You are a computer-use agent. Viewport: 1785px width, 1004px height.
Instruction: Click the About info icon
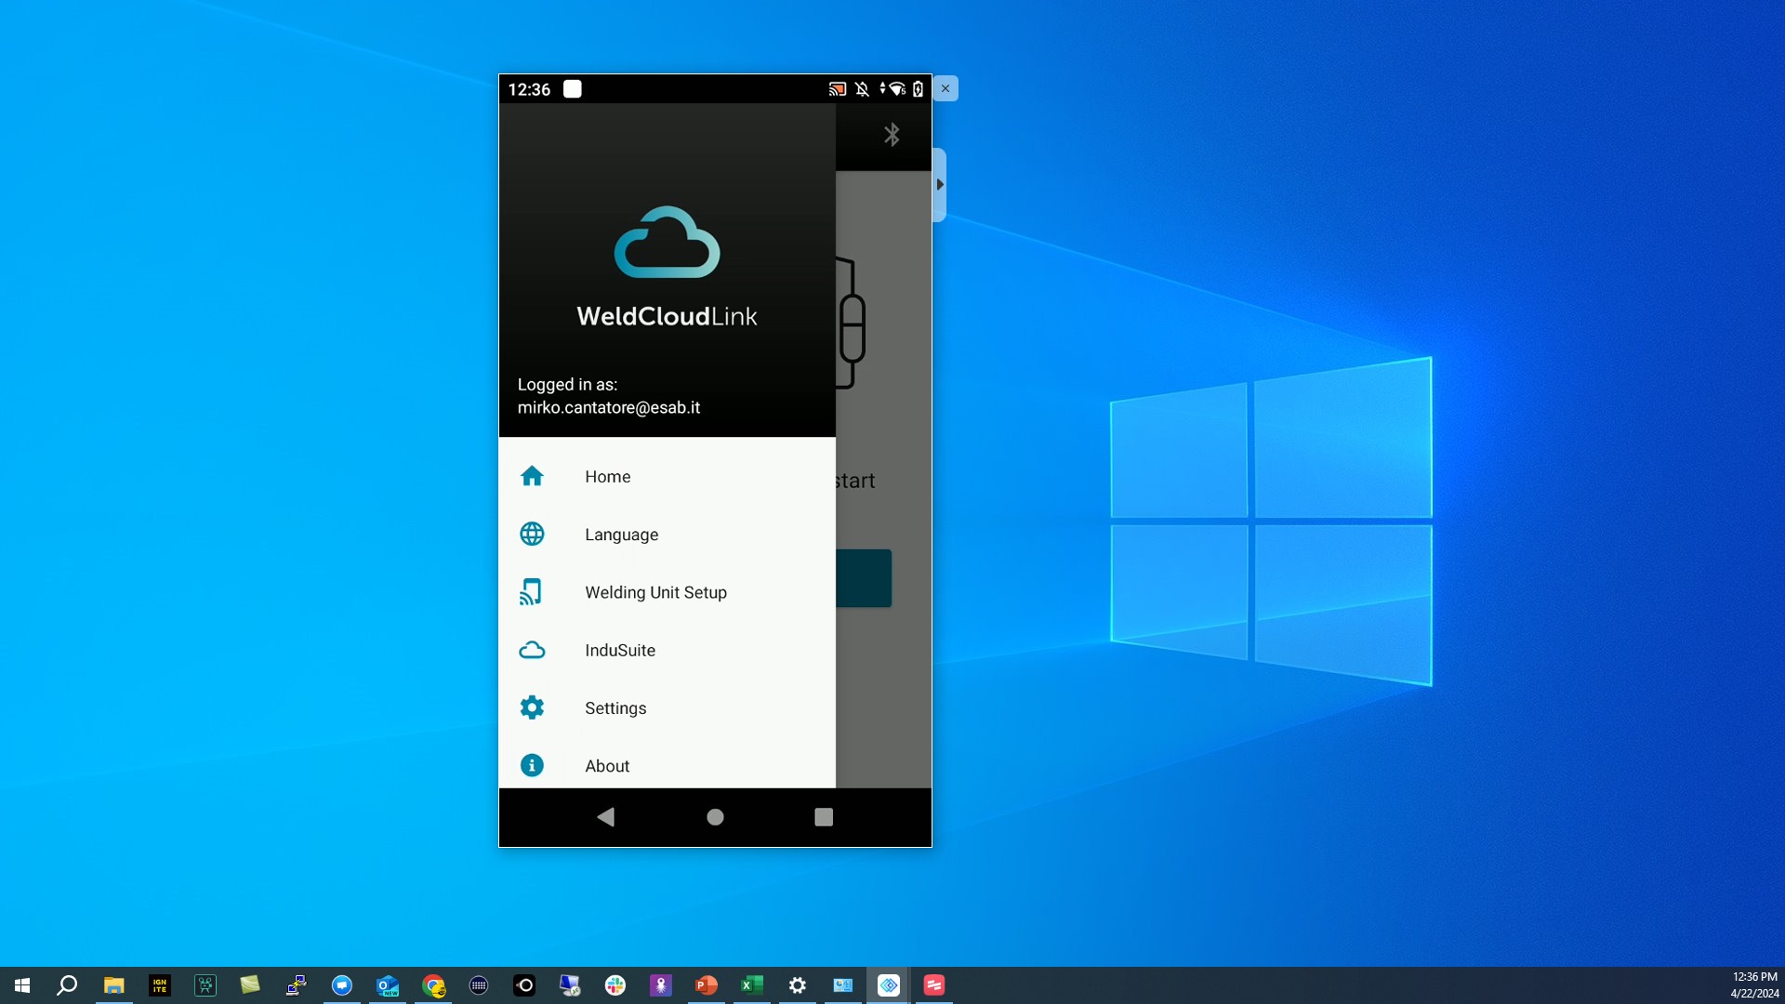(532, 765)
